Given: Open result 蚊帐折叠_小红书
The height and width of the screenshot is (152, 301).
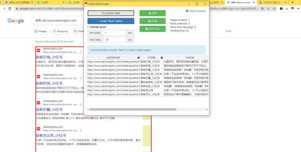Looking at the screenshot, I should pos(49,109).
